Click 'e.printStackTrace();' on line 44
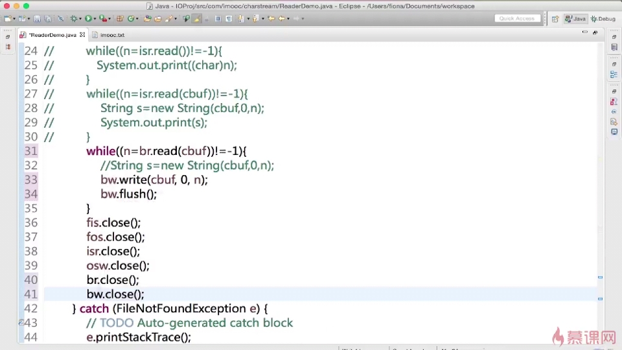 point(139,337)
